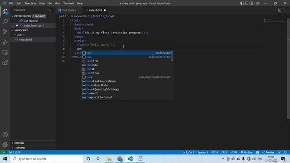Open the Accounts menu icon

[5, 134]
